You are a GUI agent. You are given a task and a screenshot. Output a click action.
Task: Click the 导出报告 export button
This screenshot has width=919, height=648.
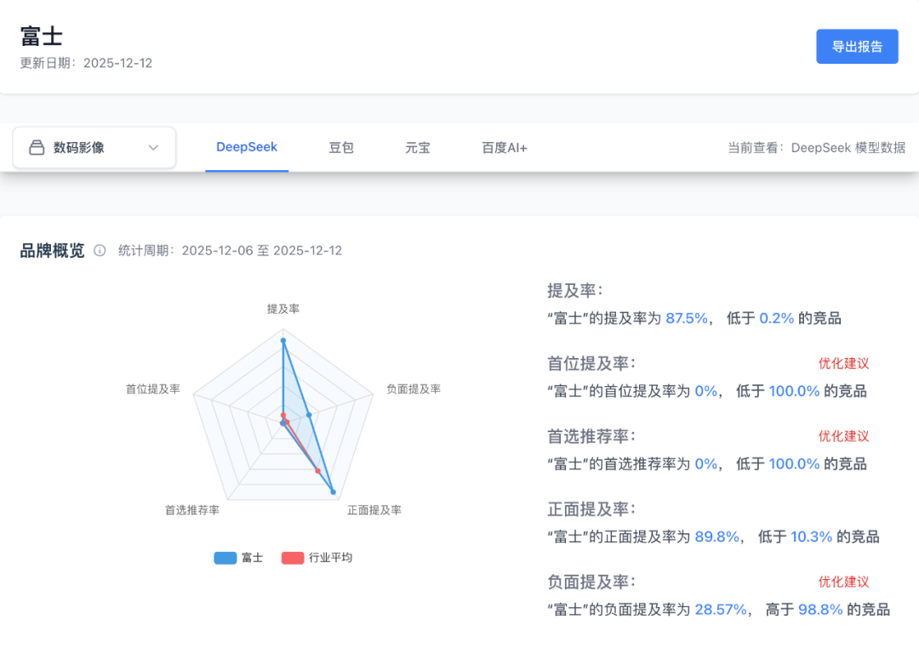(x=857, y=46)
